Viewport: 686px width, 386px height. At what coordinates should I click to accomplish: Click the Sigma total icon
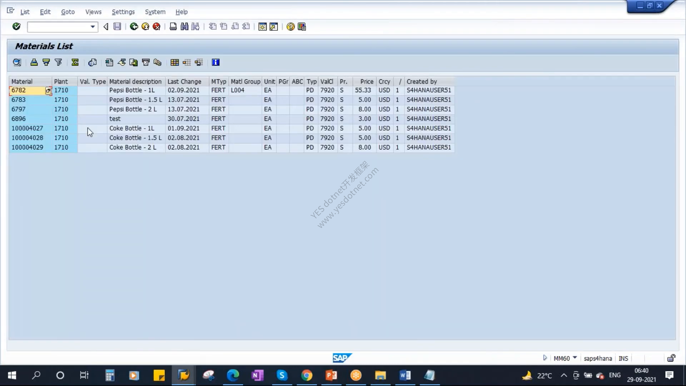pos(75,63)
